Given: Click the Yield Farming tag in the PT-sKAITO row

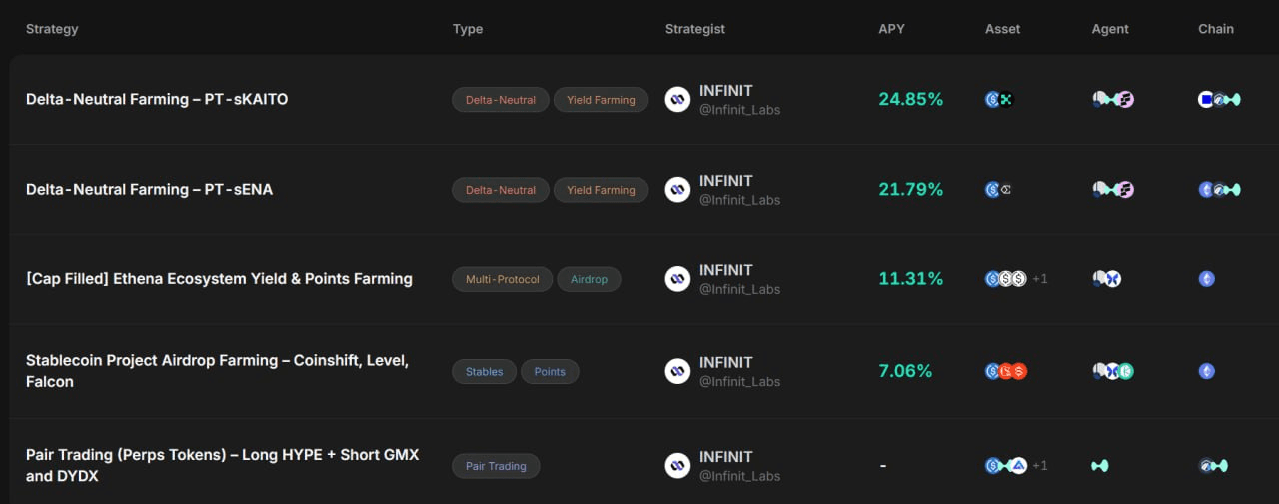Looking at the screenshot, I should 601,100.
